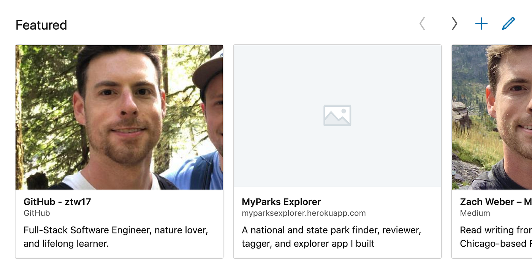532x277 pixels.
Task: Open the GitHub - ztw17 title link
Action: [x=57, y=201]
